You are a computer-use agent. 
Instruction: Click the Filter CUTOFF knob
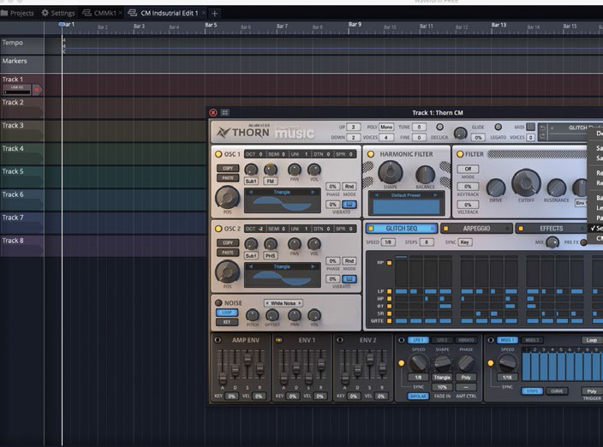pos(526,183)
